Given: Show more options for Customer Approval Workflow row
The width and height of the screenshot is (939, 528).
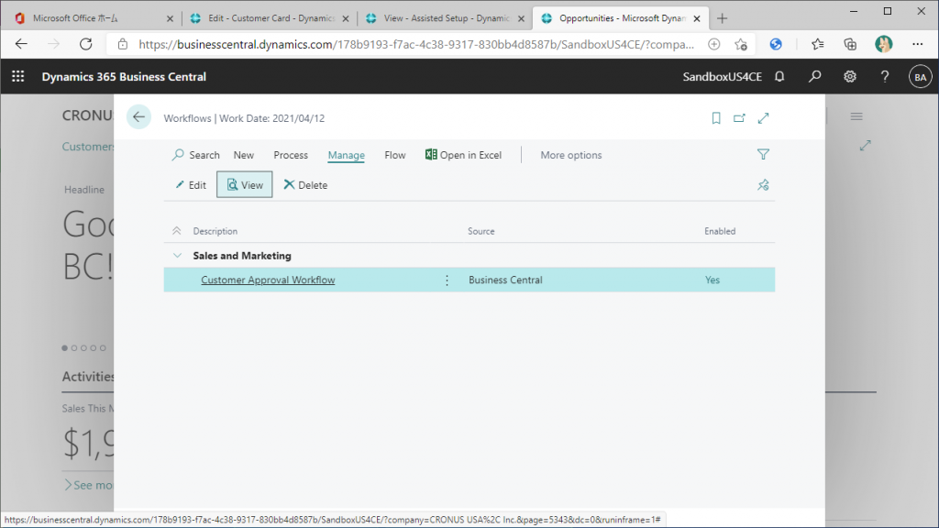Looking at the screenshot, I should 447,280.
